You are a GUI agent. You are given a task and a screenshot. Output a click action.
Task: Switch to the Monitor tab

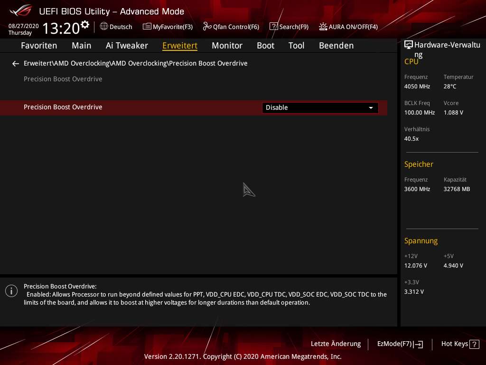pos(227,46)
